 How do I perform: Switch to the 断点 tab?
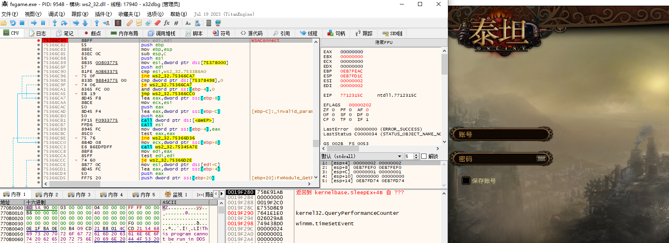point(92,33)
